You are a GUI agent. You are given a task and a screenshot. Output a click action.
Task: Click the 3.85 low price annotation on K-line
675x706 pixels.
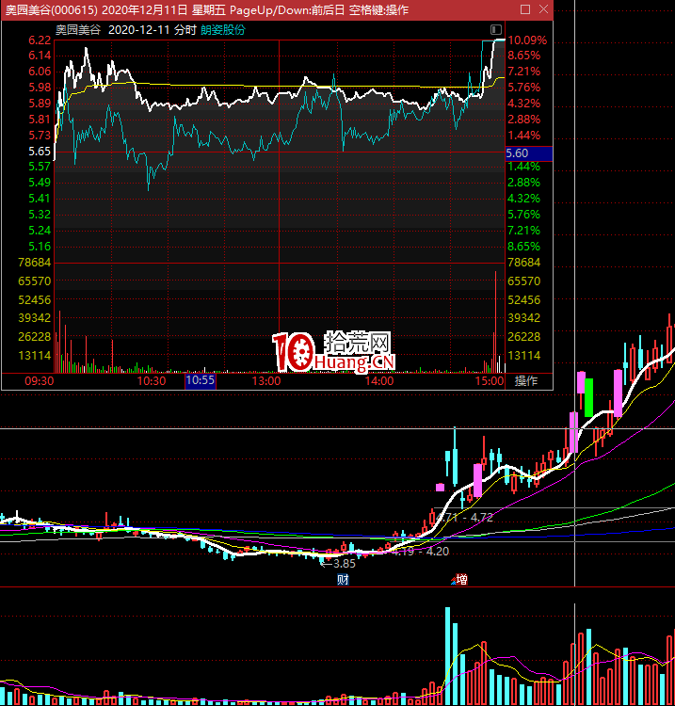pyautogui.click(x=344, y=564)
